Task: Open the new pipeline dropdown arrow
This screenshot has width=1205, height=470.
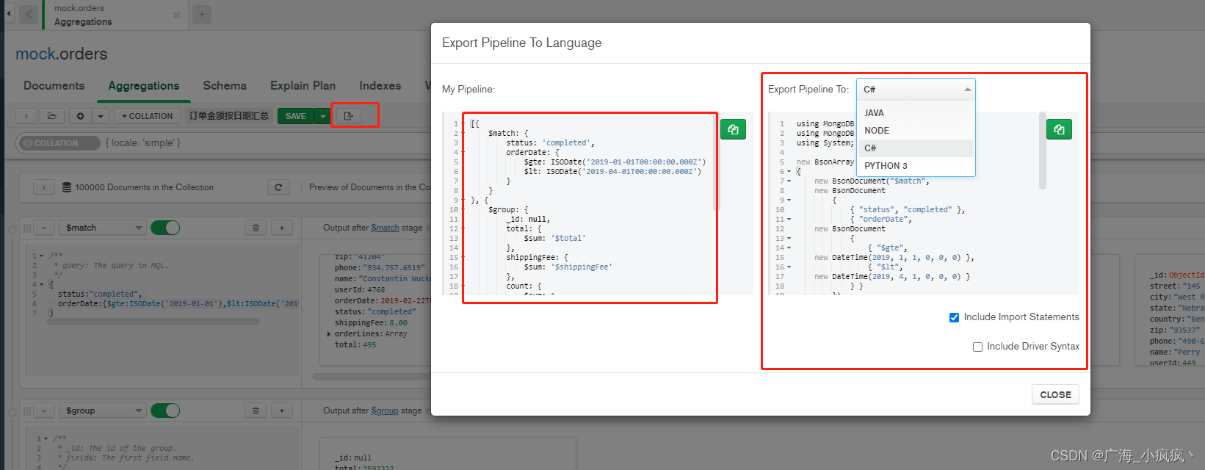Action: (101, 116)
